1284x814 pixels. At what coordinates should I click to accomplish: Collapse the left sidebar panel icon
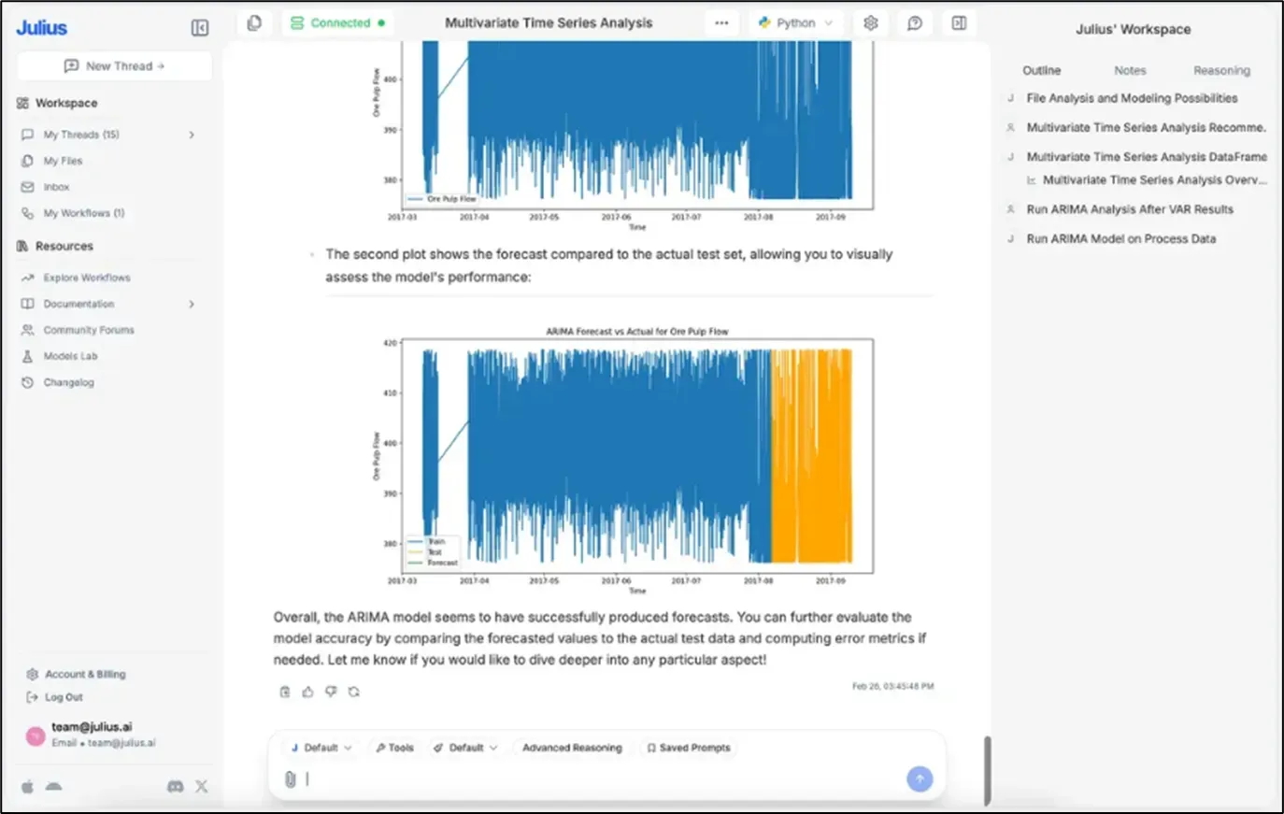(x=200, y=28)
